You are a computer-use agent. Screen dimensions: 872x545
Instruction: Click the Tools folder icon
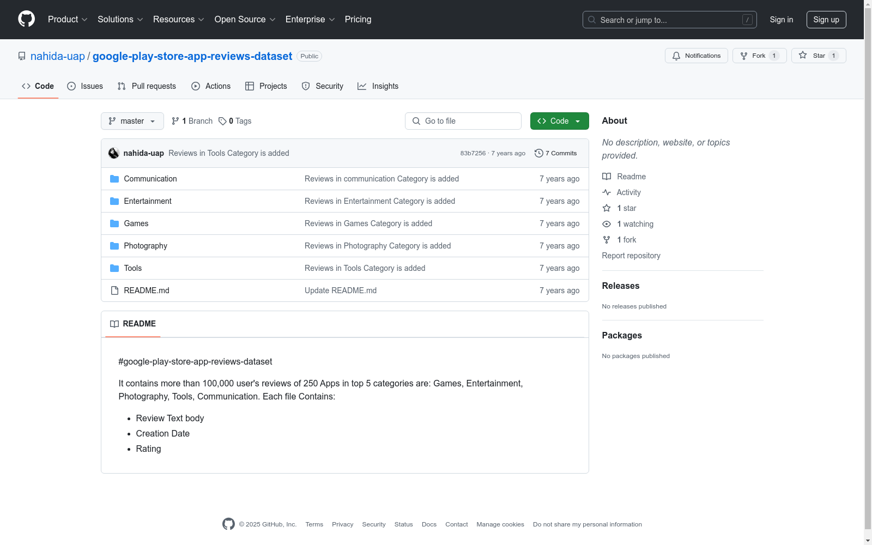coord(114,268)
